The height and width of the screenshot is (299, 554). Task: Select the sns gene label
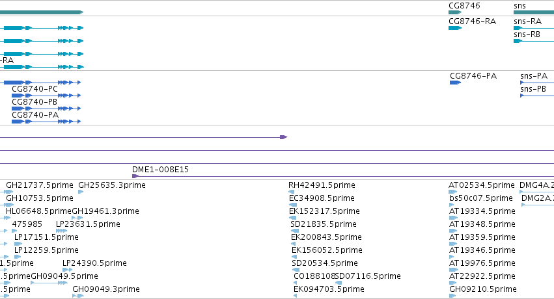pyautogui.click(x=519, y=6)
